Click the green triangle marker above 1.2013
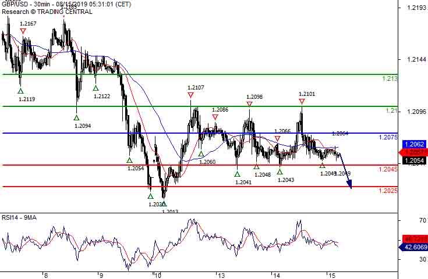Screen dimensions: 428x279 pos(164,203)
